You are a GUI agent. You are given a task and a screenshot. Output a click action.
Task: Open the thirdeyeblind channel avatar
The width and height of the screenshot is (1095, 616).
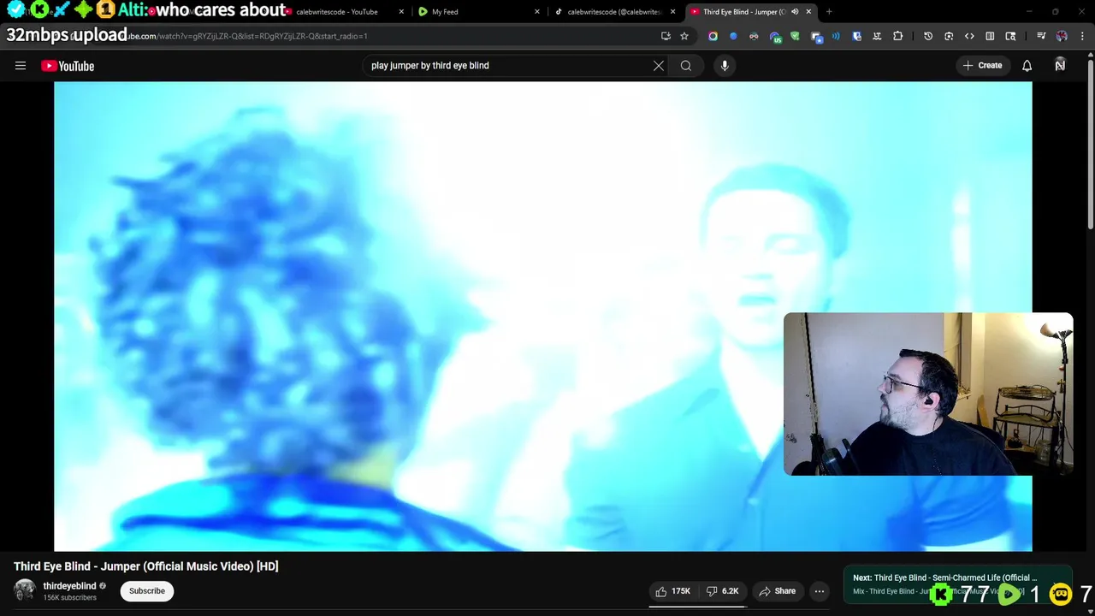click(25, 590)
